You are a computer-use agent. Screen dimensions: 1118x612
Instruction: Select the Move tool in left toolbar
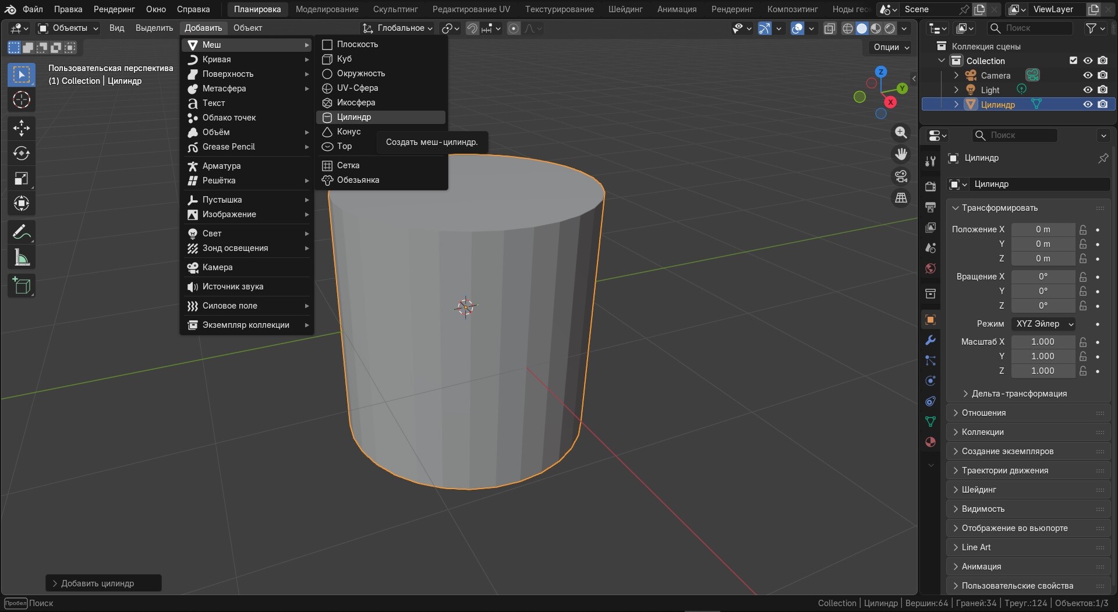[22, 128]
